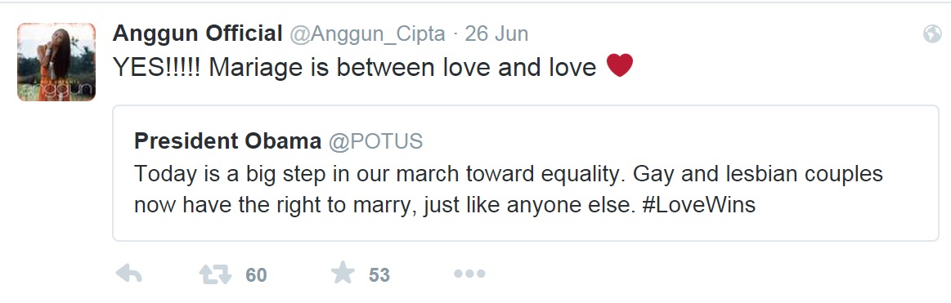Open Anggun's profile picture thumbnail
Image resolution: width=951 pixels, height=303 pixels.
click(x=56, y=62)
